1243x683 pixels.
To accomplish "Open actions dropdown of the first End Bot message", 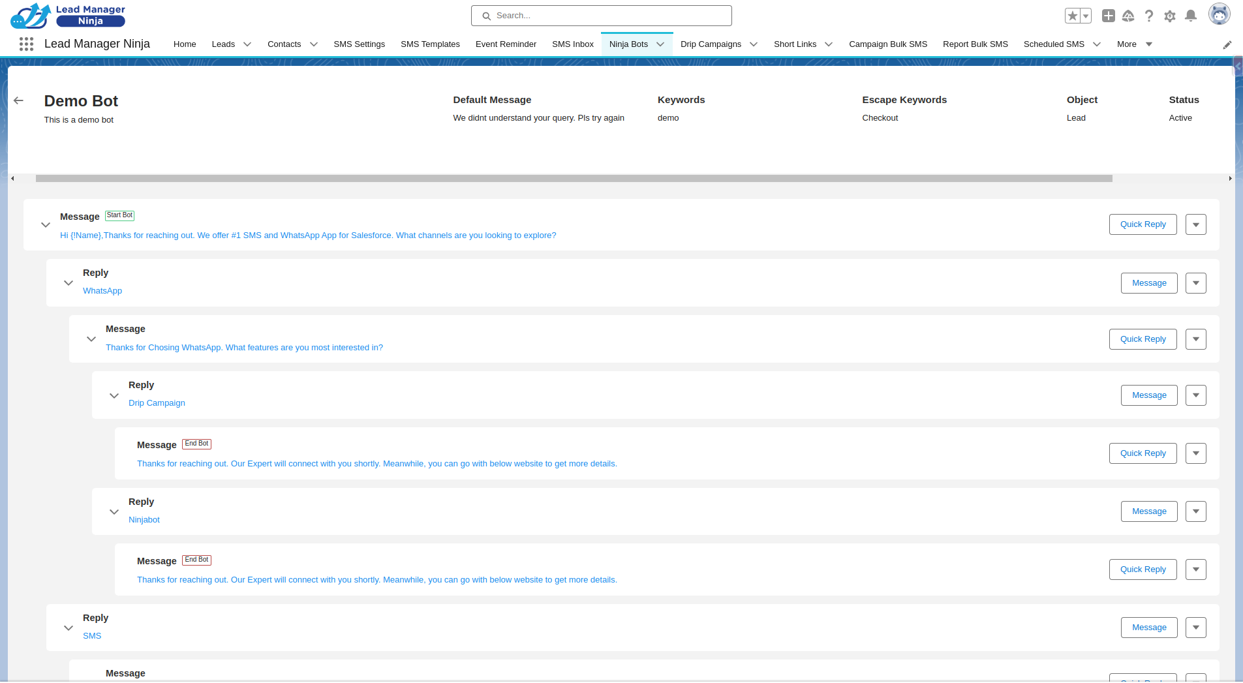I will tap(1195, 453).
